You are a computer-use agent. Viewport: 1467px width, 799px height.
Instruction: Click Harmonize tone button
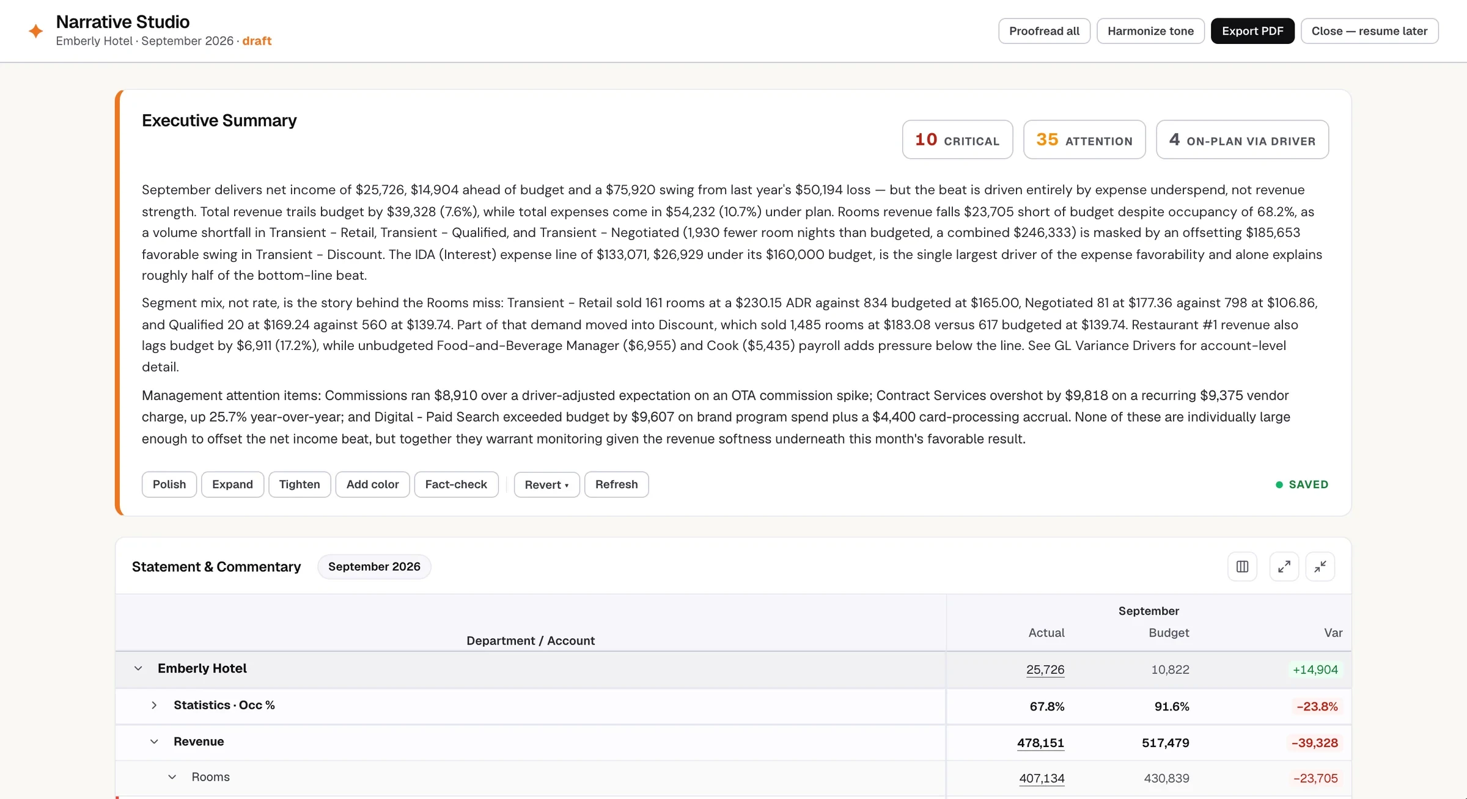(x=1150, y=31)
